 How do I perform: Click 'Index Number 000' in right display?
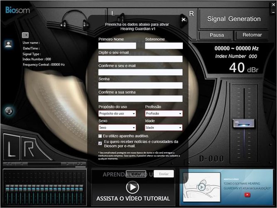pos(236,56)
